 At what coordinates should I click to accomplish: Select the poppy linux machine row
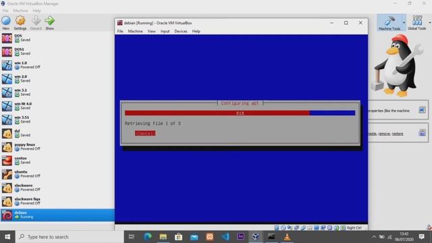(57, 147)
